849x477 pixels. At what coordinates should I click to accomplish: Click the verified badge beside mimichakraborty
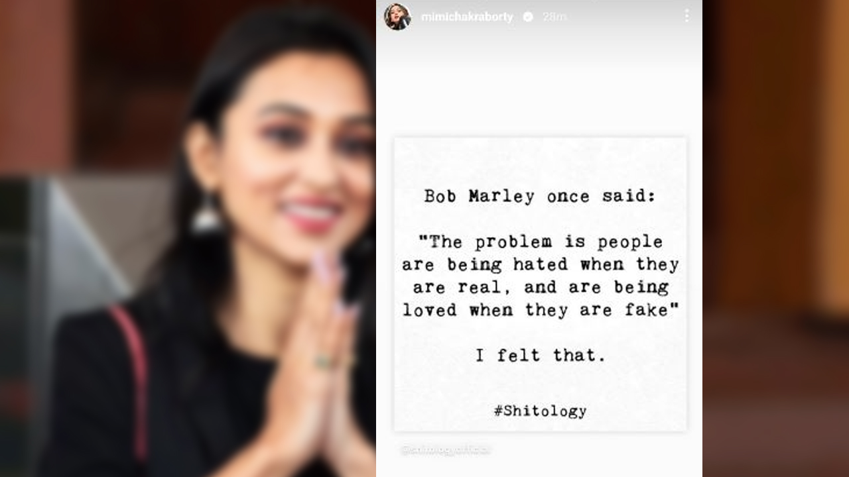tap(528, 17)
